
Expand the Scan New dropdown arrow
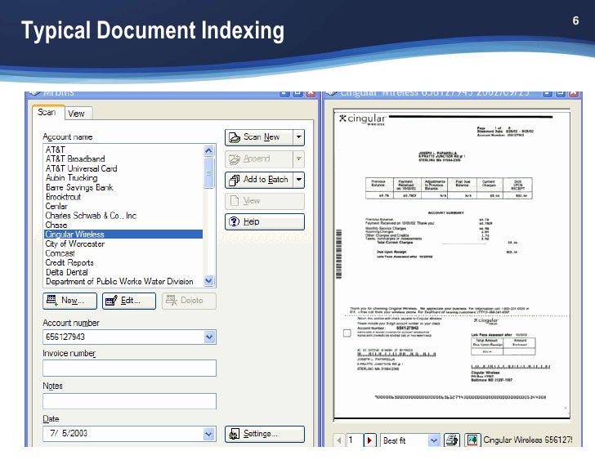[x=298, y=137]
